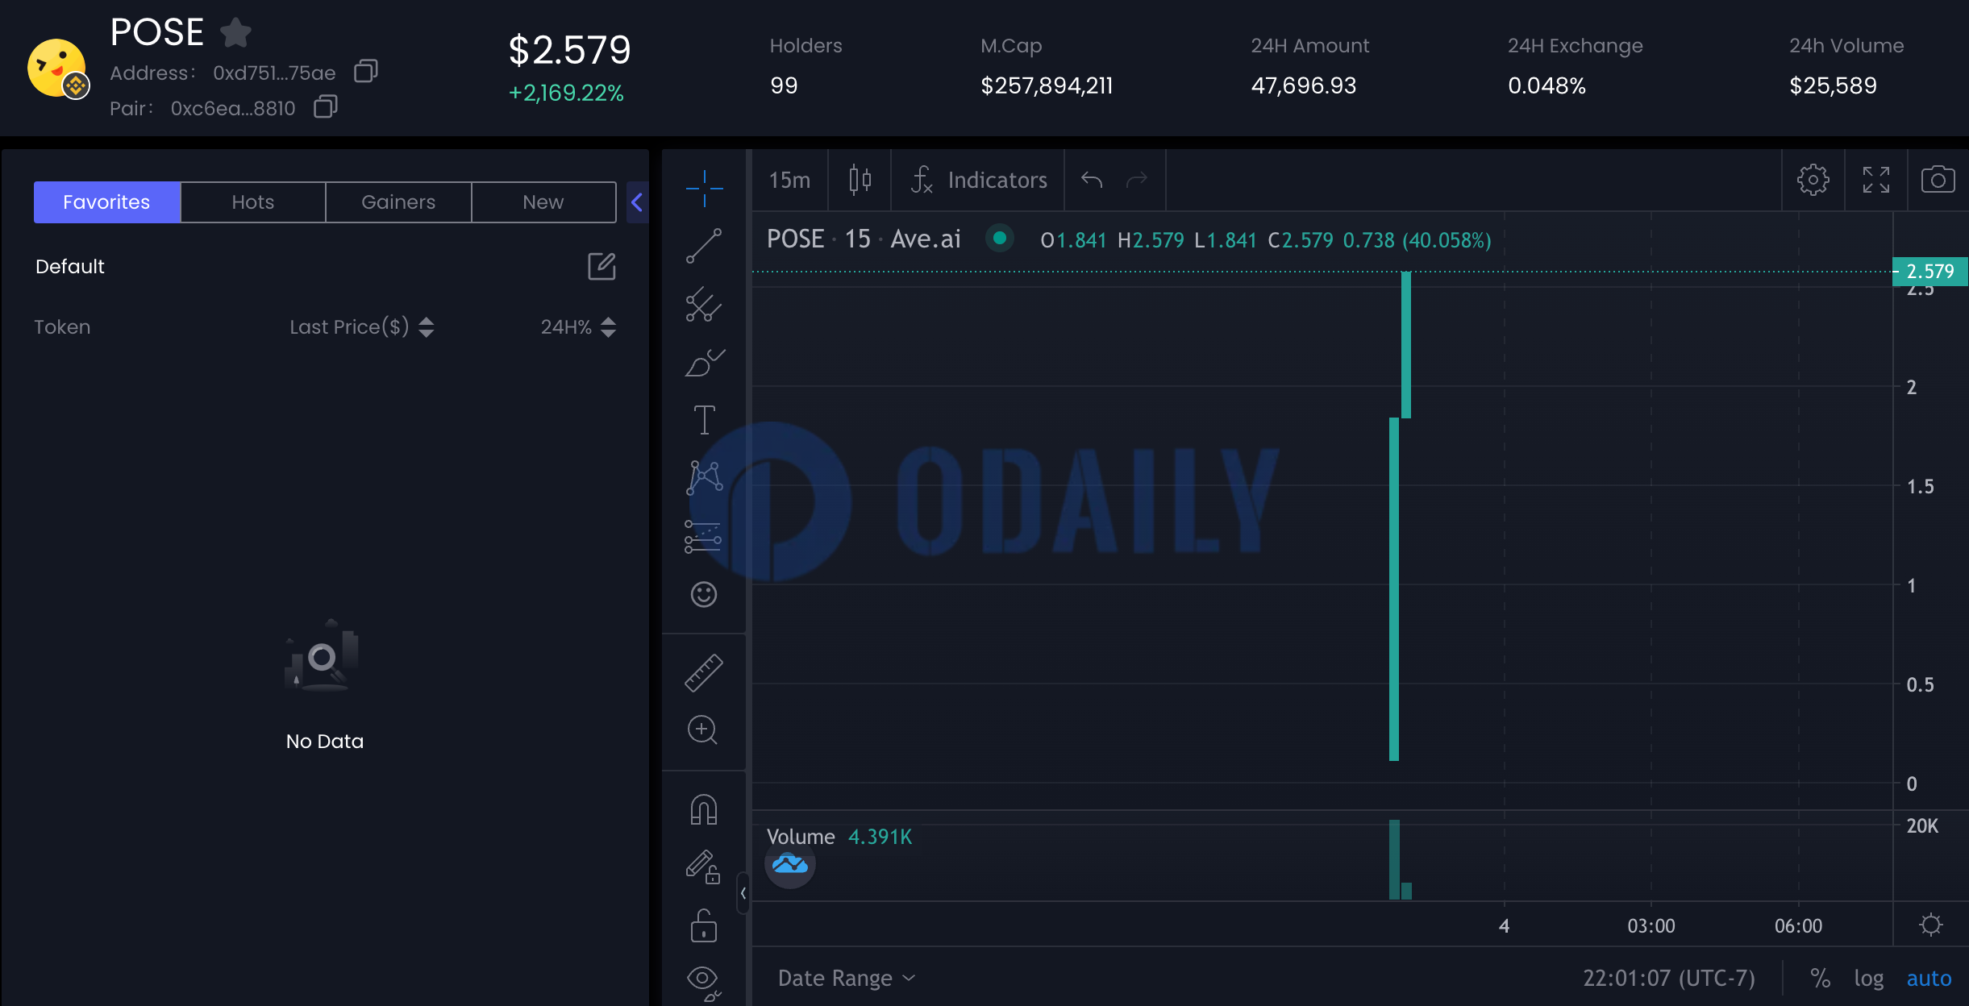Viewport: 1969px width, 1006px height.
Task: Activate the zoom in tool
Action: 703,730
